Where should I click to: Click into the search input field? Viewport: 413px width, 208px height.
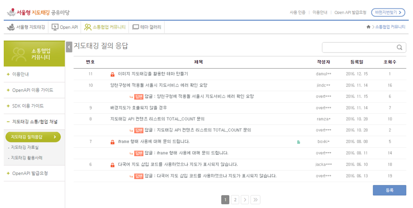[359, 47]
